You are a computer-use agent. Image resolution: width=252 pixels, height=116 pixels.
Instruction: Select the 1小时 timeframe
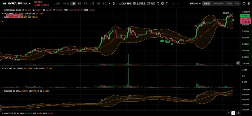coord(57,3)
